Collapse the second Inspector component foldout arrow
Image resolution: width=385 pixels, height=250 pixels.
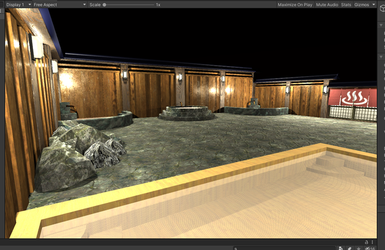coord(381,57)
